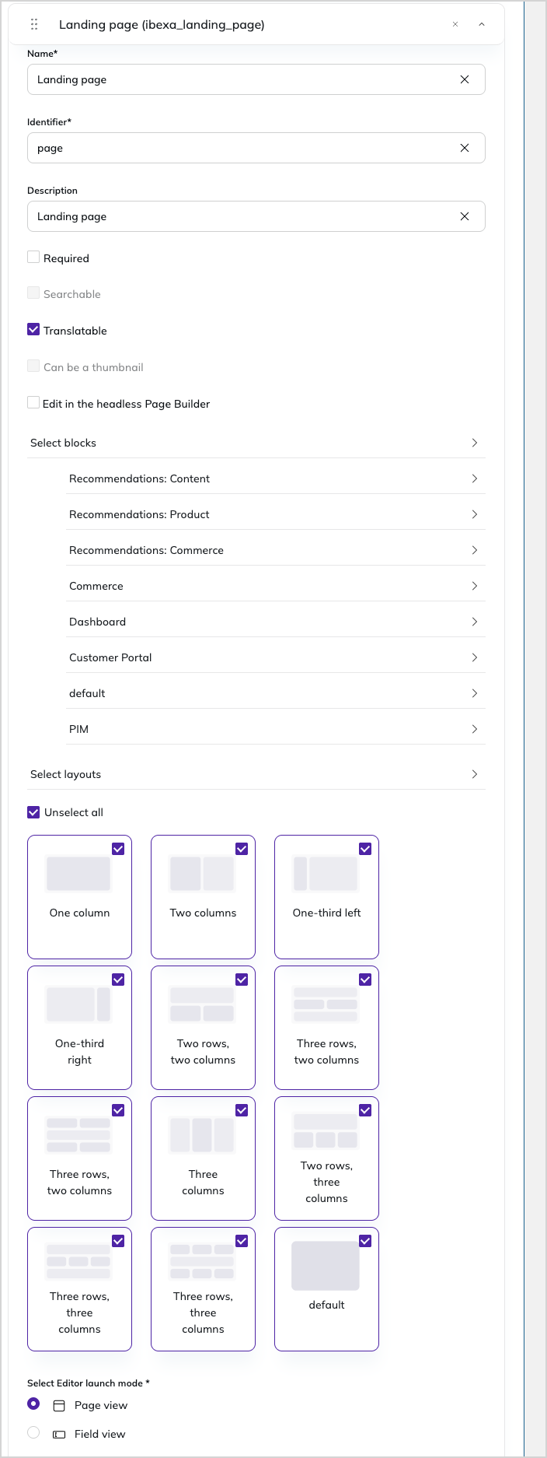The image size is (547, 1458).
Task: Uncheck the Three columns layout checkbox
Action: pyautogui.click(x=242, y=1110)
